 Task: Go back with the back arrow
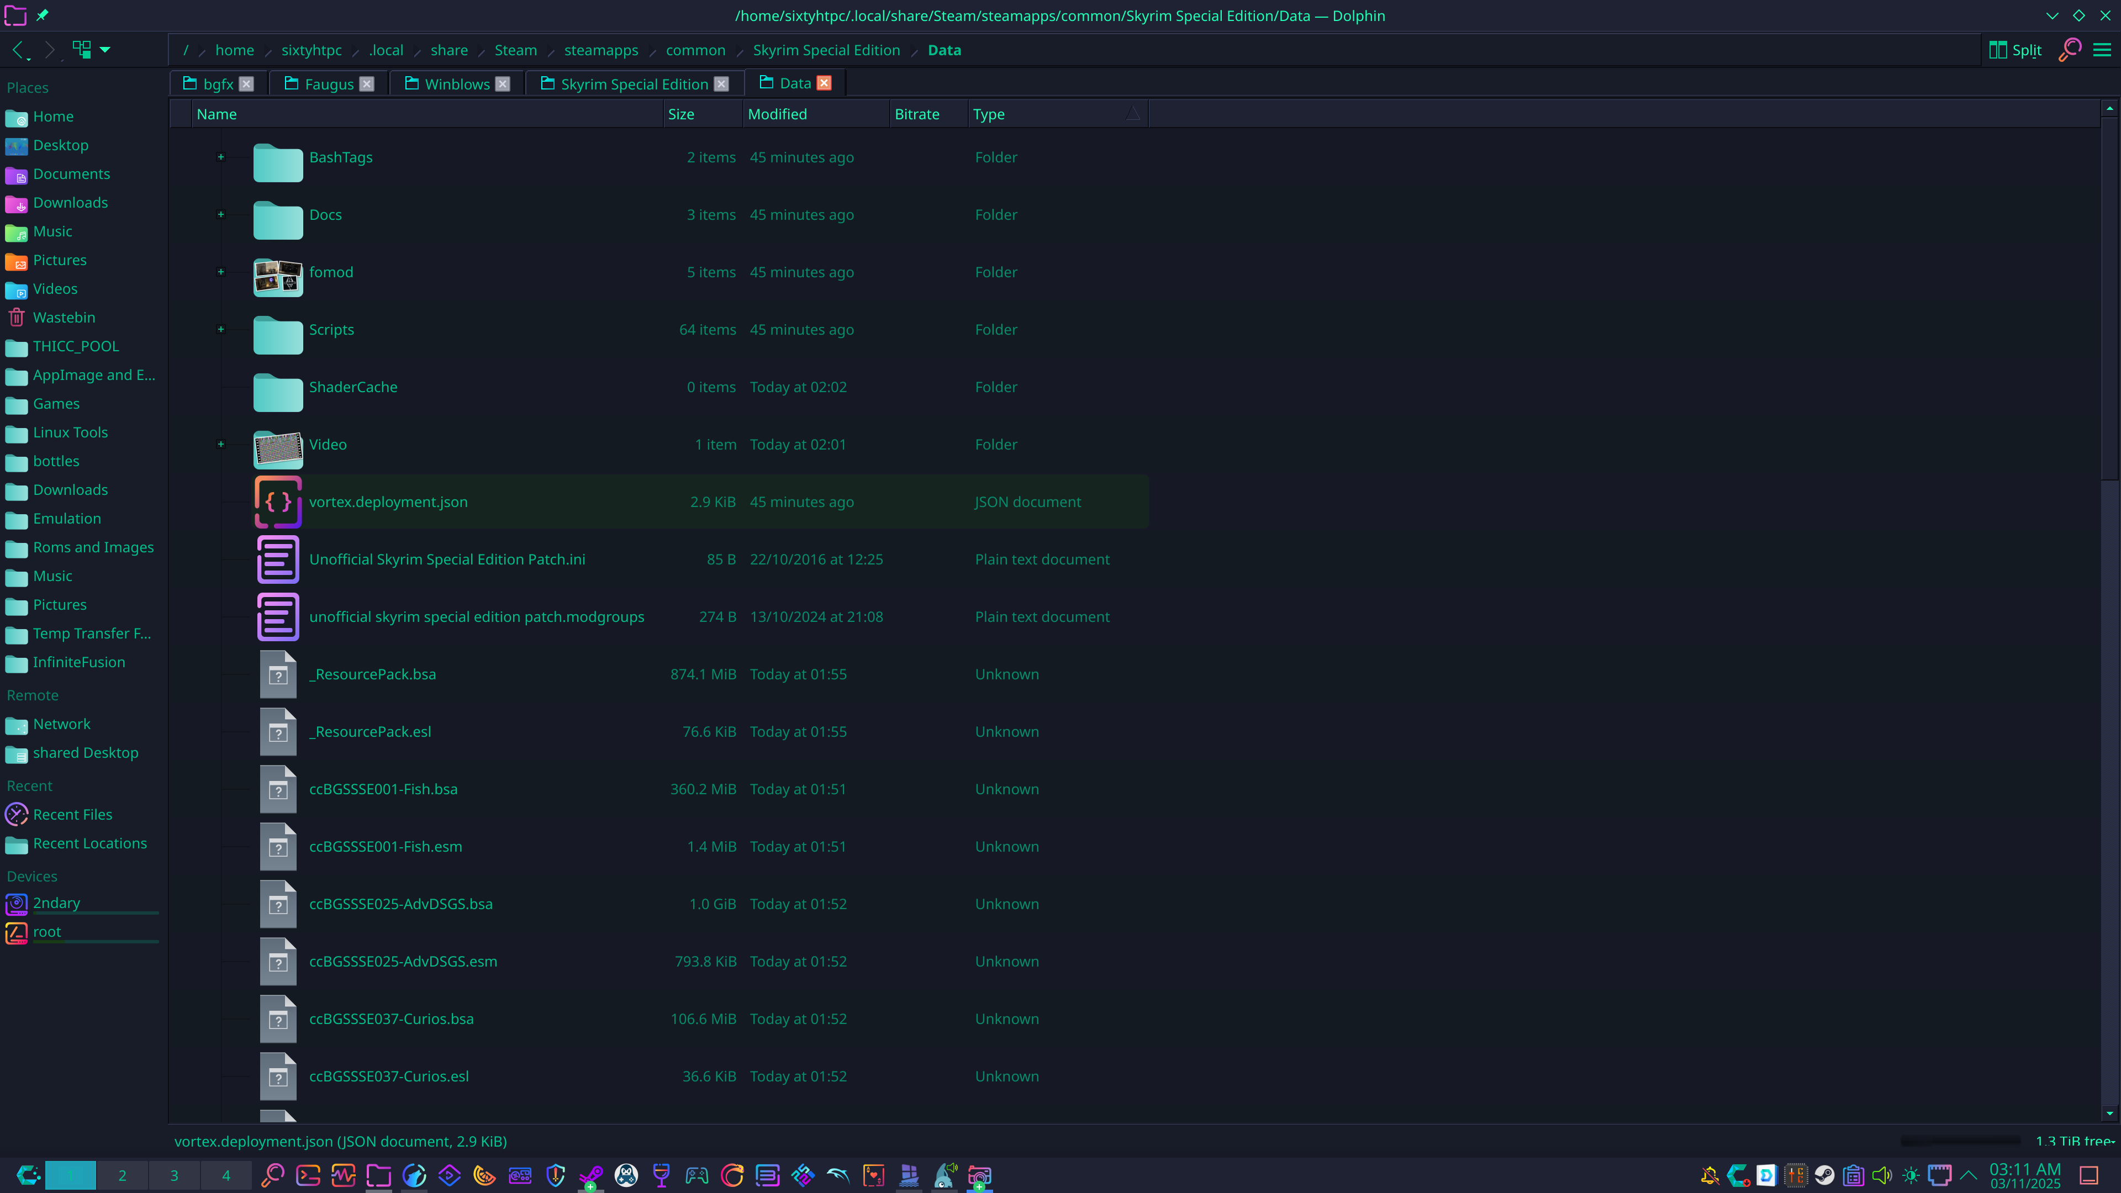(x=18, y=50)
